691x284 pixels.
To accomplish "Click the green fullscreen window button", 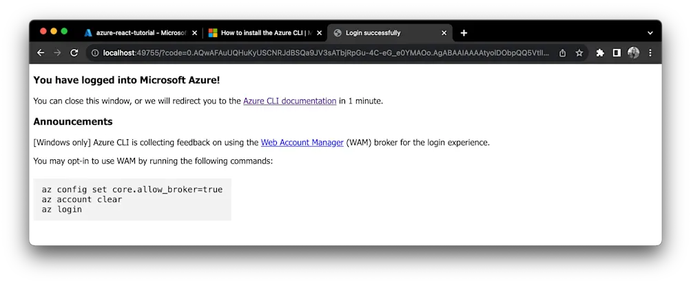I will pos(64,31).
